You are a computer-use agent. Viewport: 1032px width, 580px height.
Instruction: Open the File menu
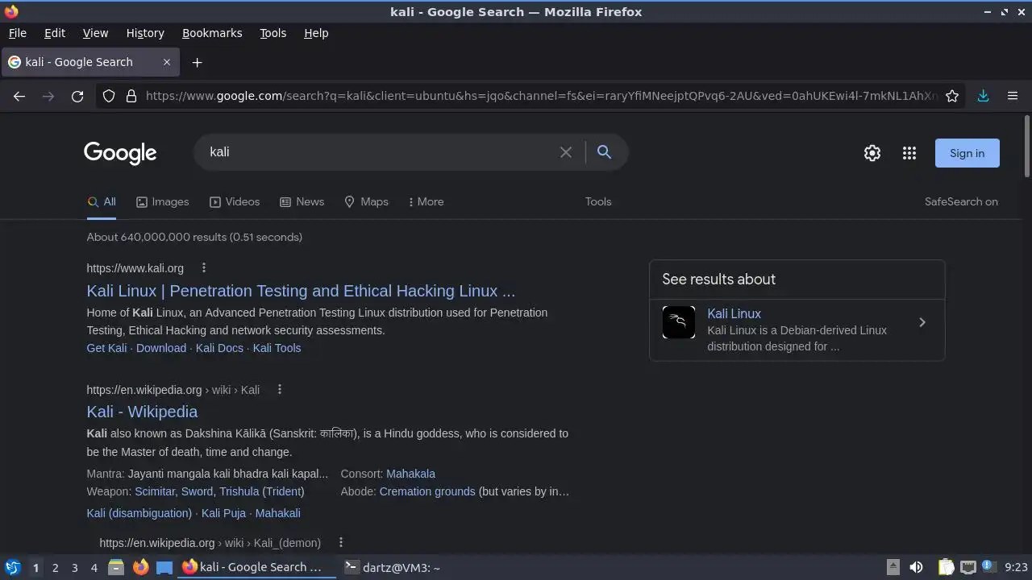pyautogui.click(x=17, y=33)
